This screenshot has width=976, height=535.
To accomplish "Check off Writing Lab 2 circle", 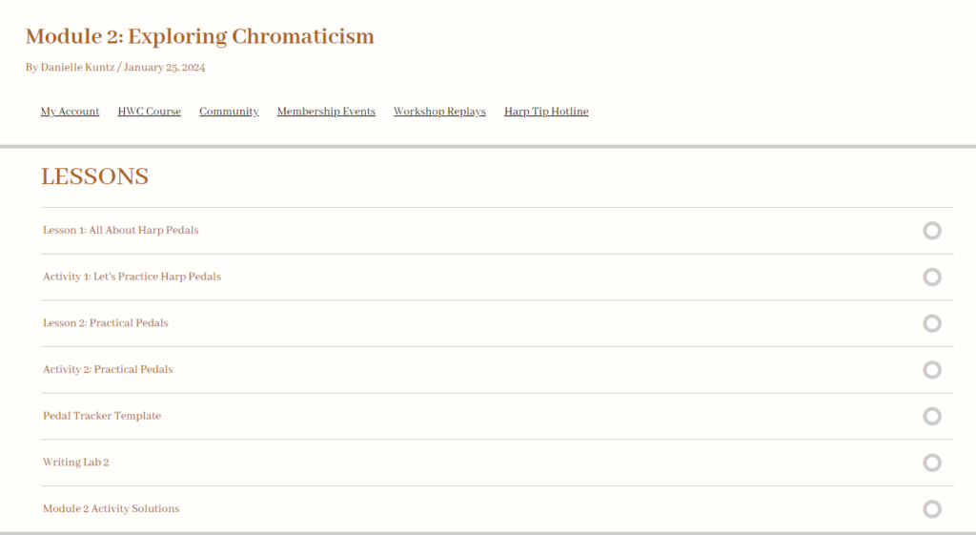I will tap(932, 463).
